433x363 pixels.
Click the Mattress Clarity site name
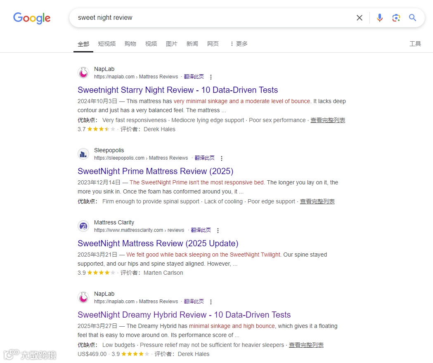click(x=114, y=222)
